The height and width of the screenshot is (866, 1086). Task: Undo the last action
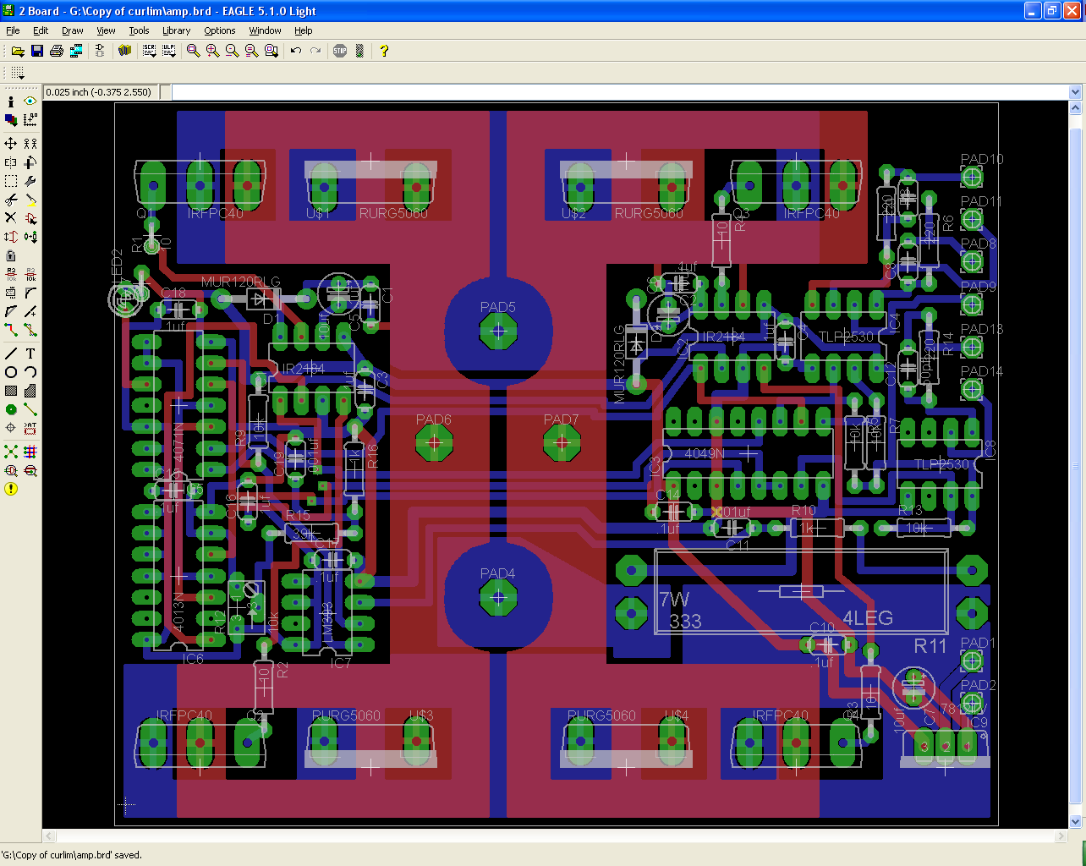tap(296, 51)
